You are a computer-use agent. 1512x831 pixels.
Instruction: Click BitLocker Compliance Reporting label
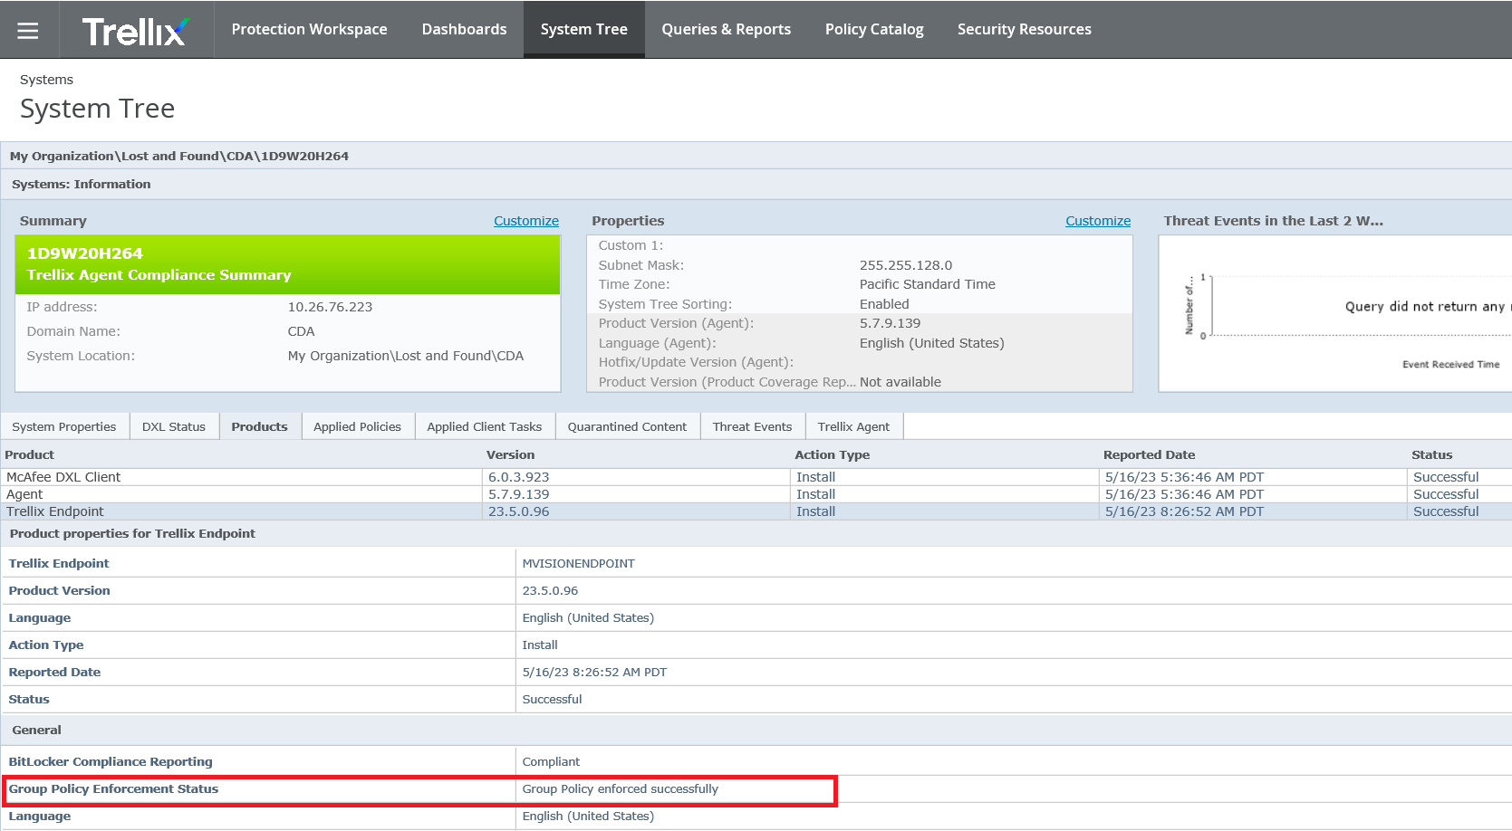pos(111,761)
